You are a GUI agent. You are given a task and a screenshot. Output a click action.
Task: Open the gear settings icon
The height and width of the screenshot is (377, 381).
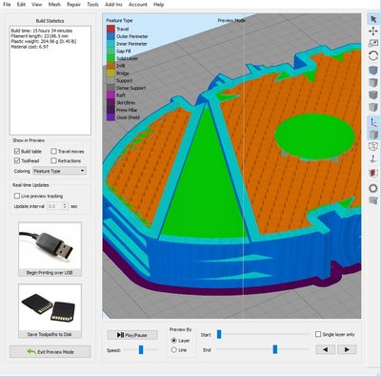pos(373,188)
